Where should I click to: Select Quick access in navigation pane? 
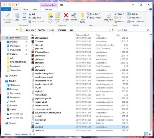[x=15, y=38]
